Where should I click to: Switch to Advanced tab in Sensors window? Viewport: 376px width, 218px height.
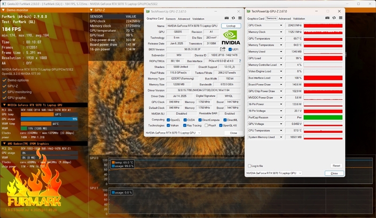285,18
